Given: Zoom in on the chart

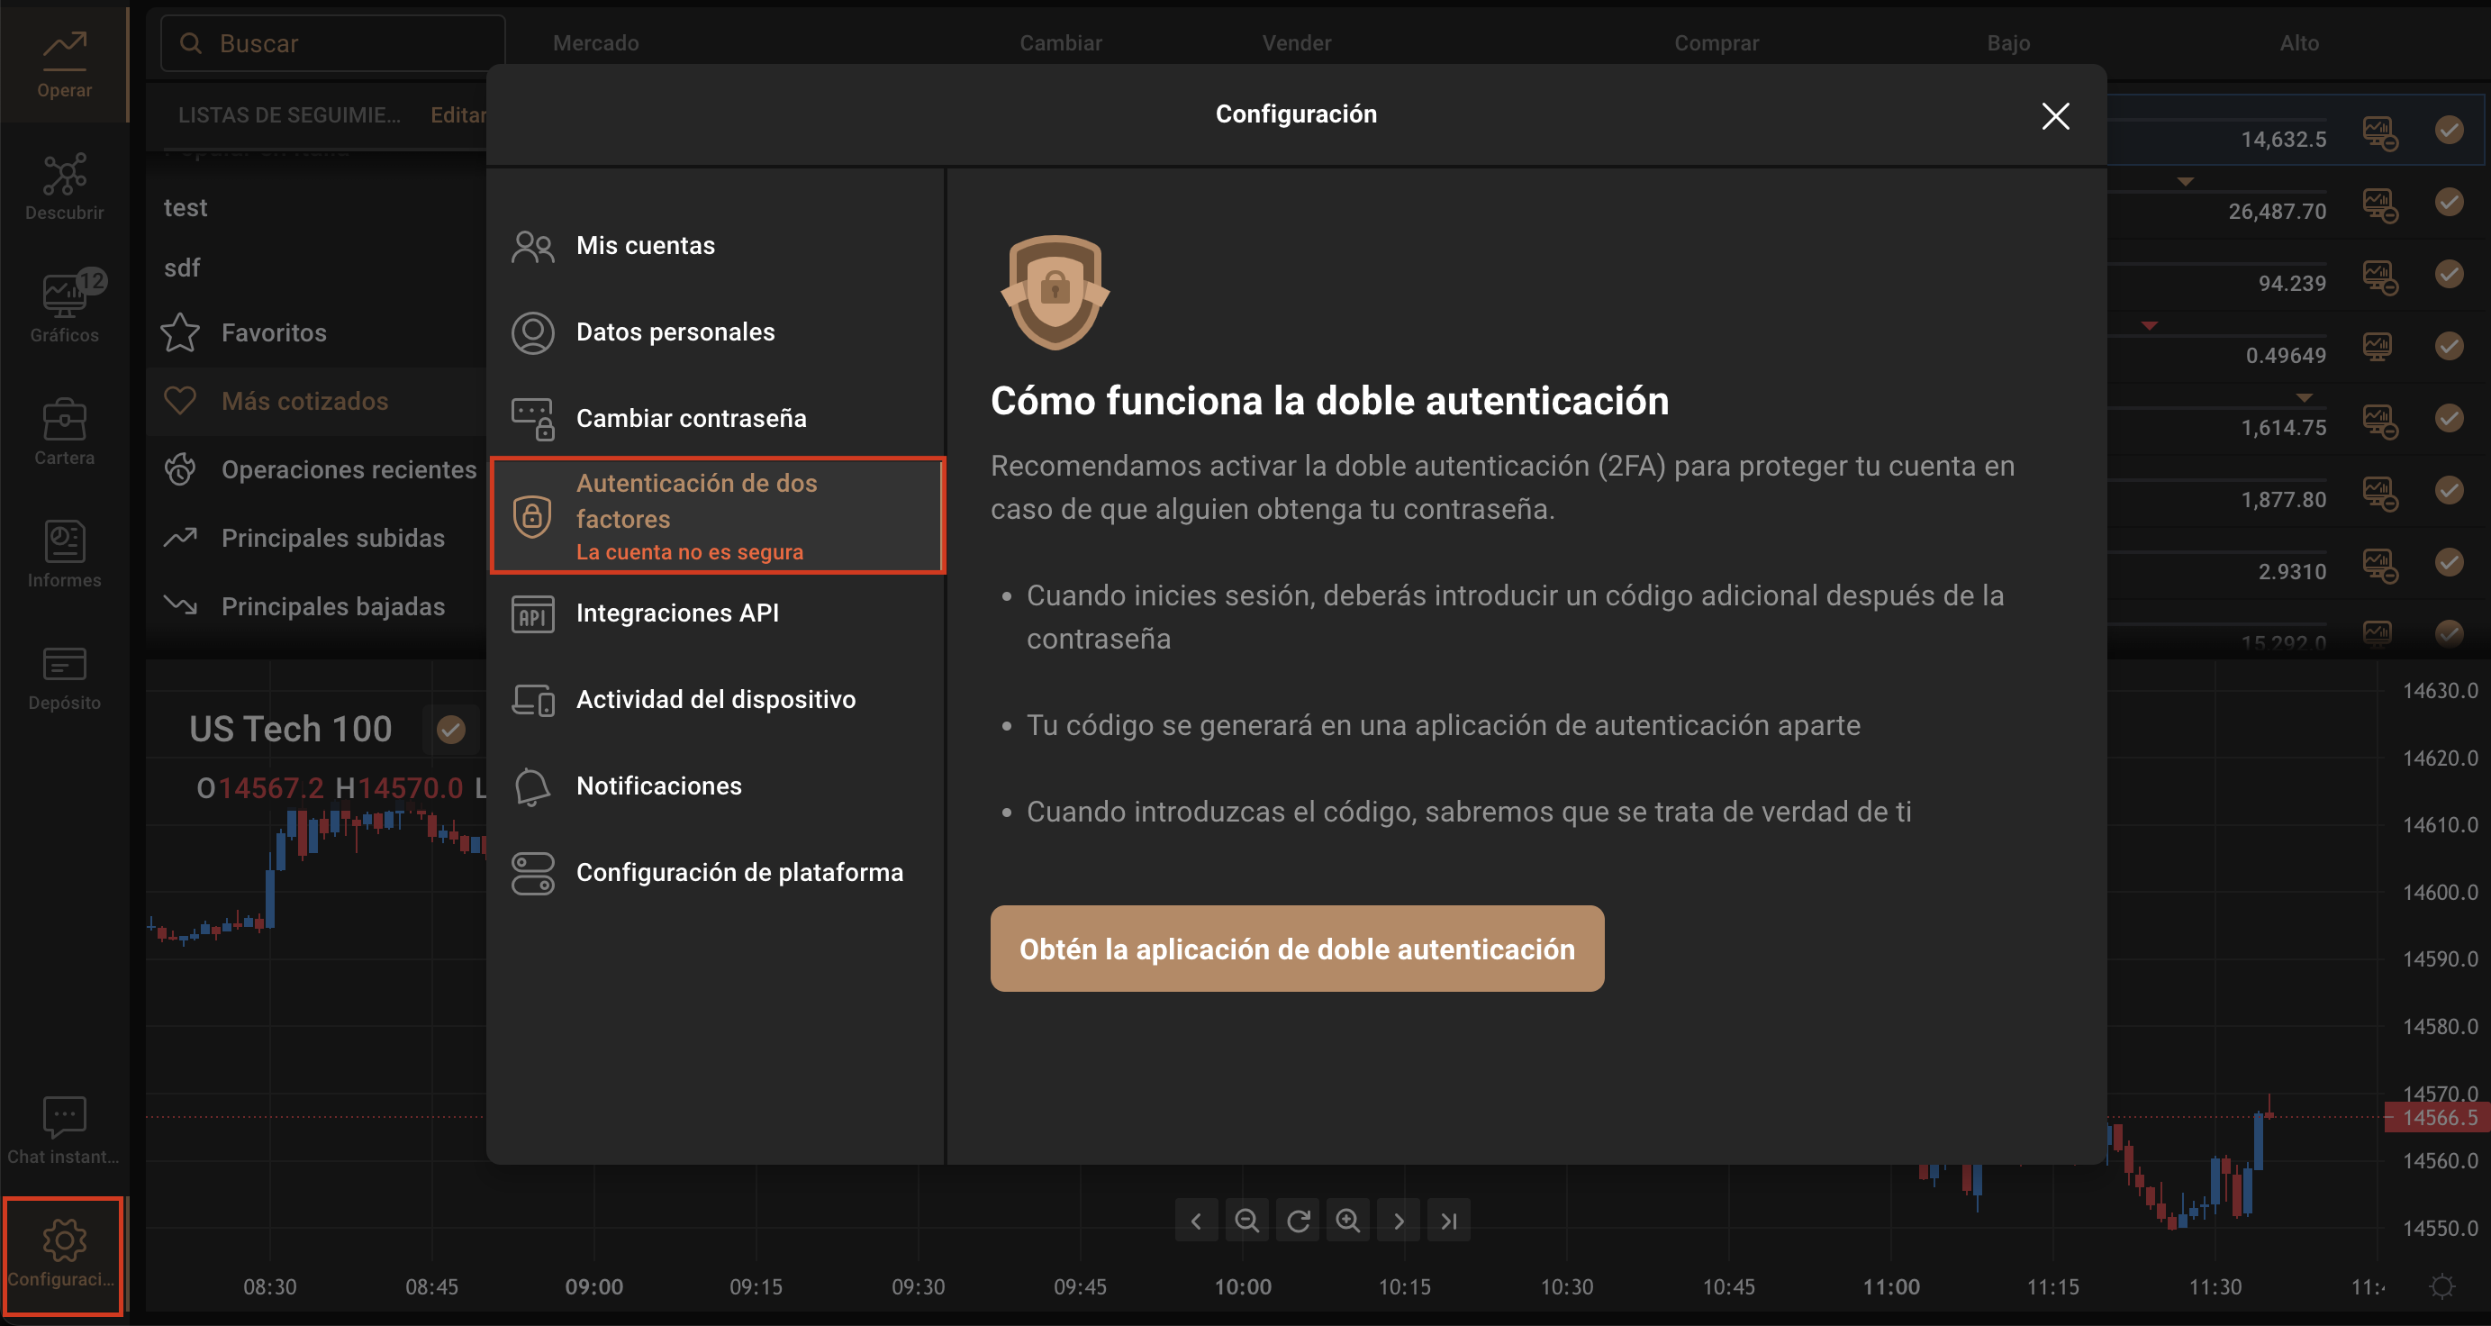Looking at the screenshot, I should click(x=1348, y=1220).
